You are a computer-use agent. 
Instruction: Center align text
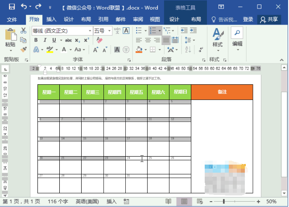(148, 40)
